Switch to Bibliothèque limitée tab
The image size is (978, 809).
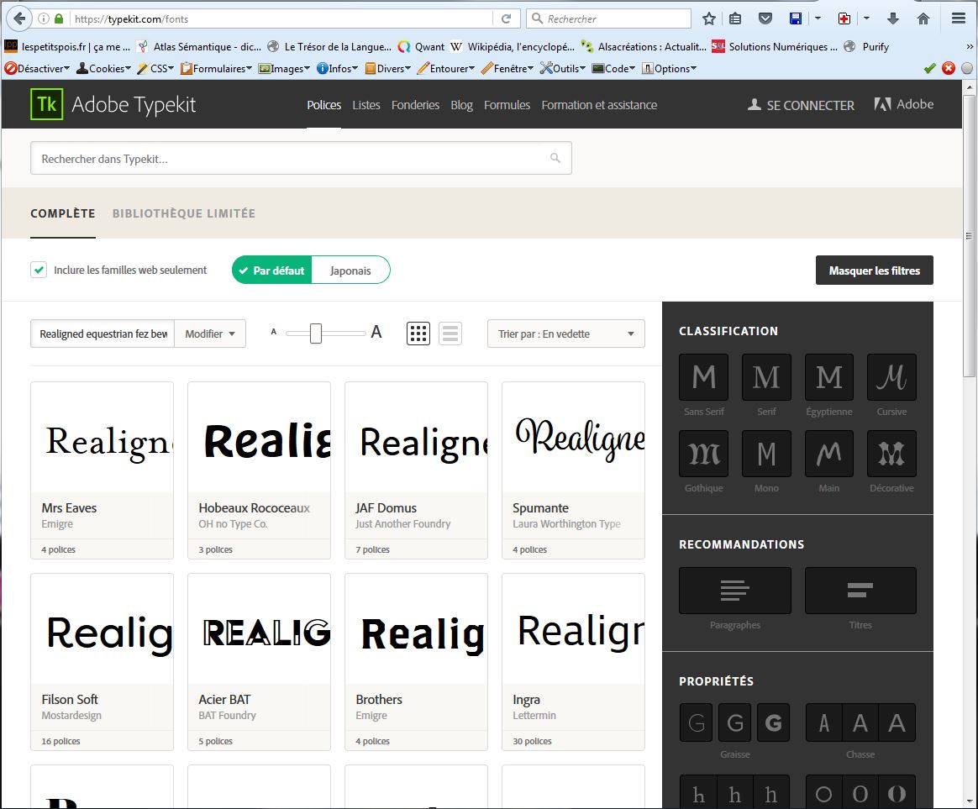(x=183, y=213)
